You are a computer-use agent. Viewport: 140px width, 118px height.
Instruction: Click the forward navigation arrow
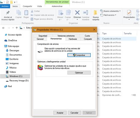click(9, 28)
